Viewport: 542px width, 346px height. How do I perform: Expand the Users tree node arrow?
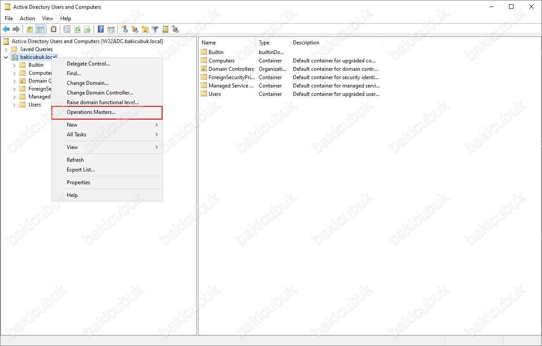pyautogui.click(x=14, y=105)
